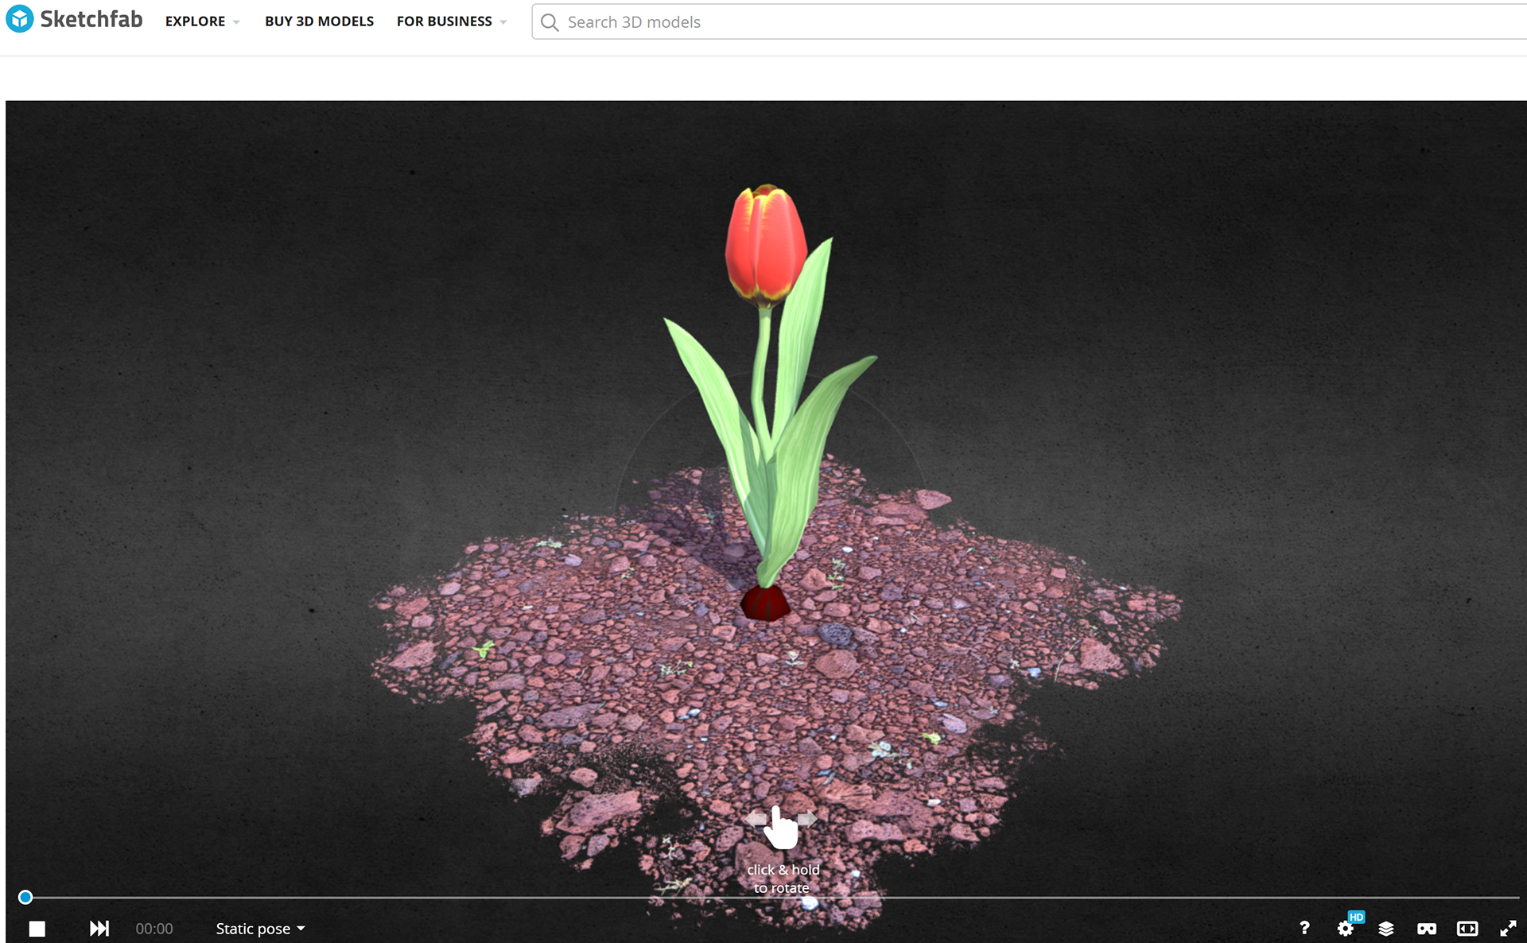The height and width of the screenshot is (943, 1527).
Task: Click the red tulip flower model
Action: point(766,246)
